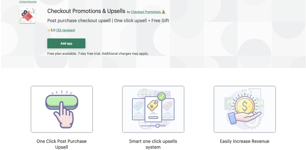Image resolution: width=306 pixels, height=150 pixels.
Task: Click the Add app button
Action: point(66,43)
